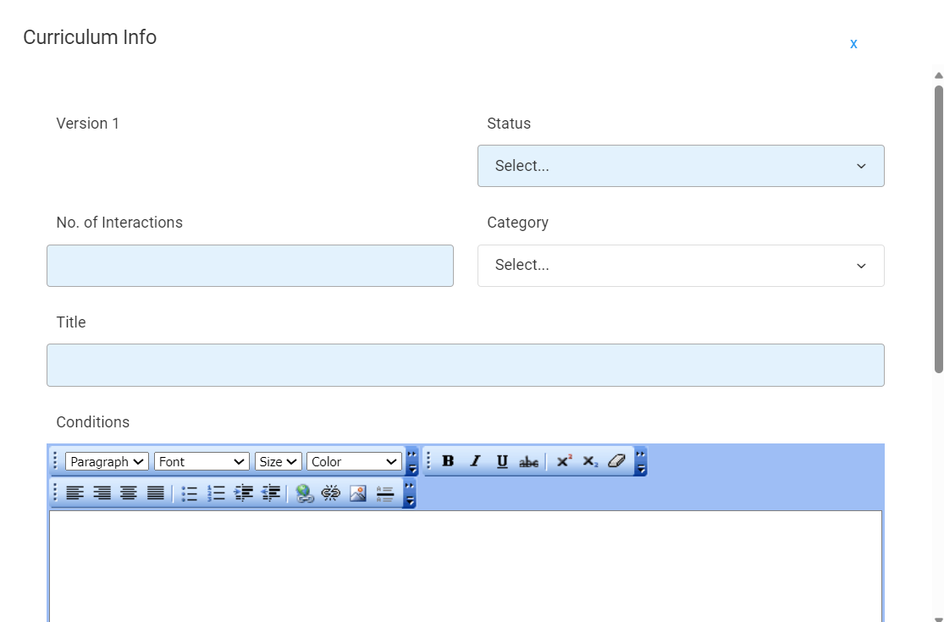Align text right in Conditions editor

pos(102,493)
